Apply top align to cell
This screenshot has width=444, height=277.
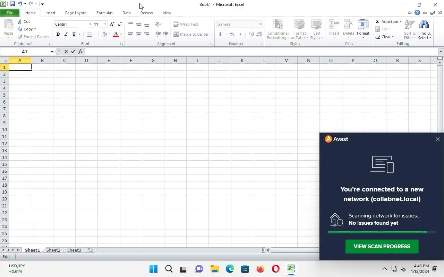131,24
